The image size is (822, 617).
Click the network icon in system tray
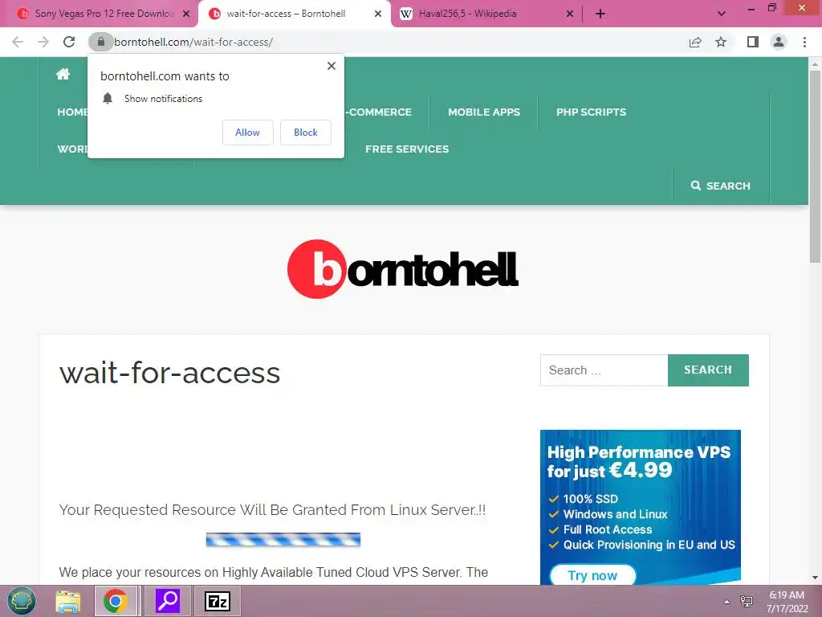click(x=747, y=601)
